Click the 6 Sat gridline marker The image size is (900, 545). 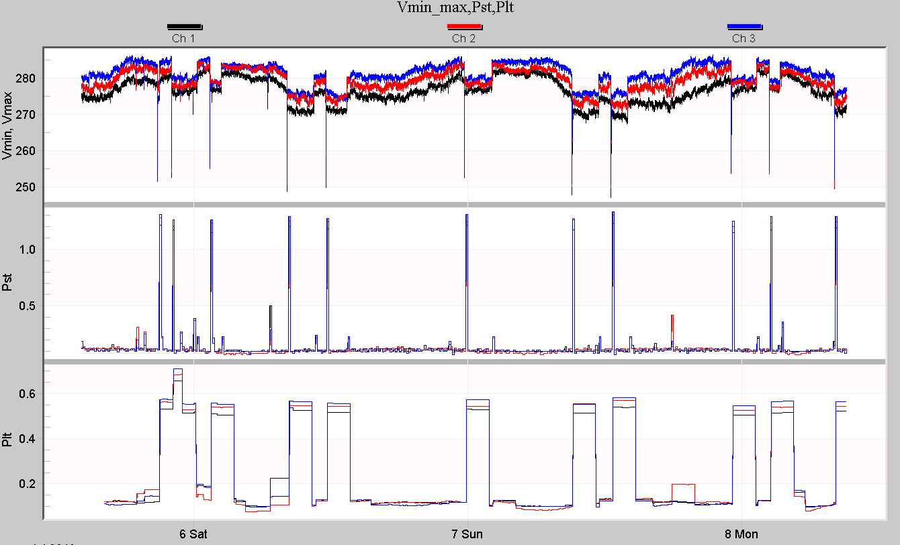tap(190, 534)
